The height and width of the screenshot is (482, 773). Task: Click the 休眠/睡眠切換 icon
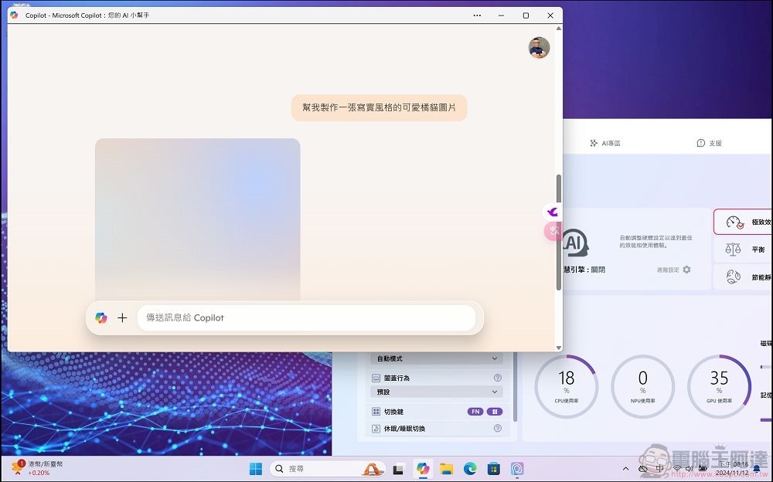pos(376,429)
